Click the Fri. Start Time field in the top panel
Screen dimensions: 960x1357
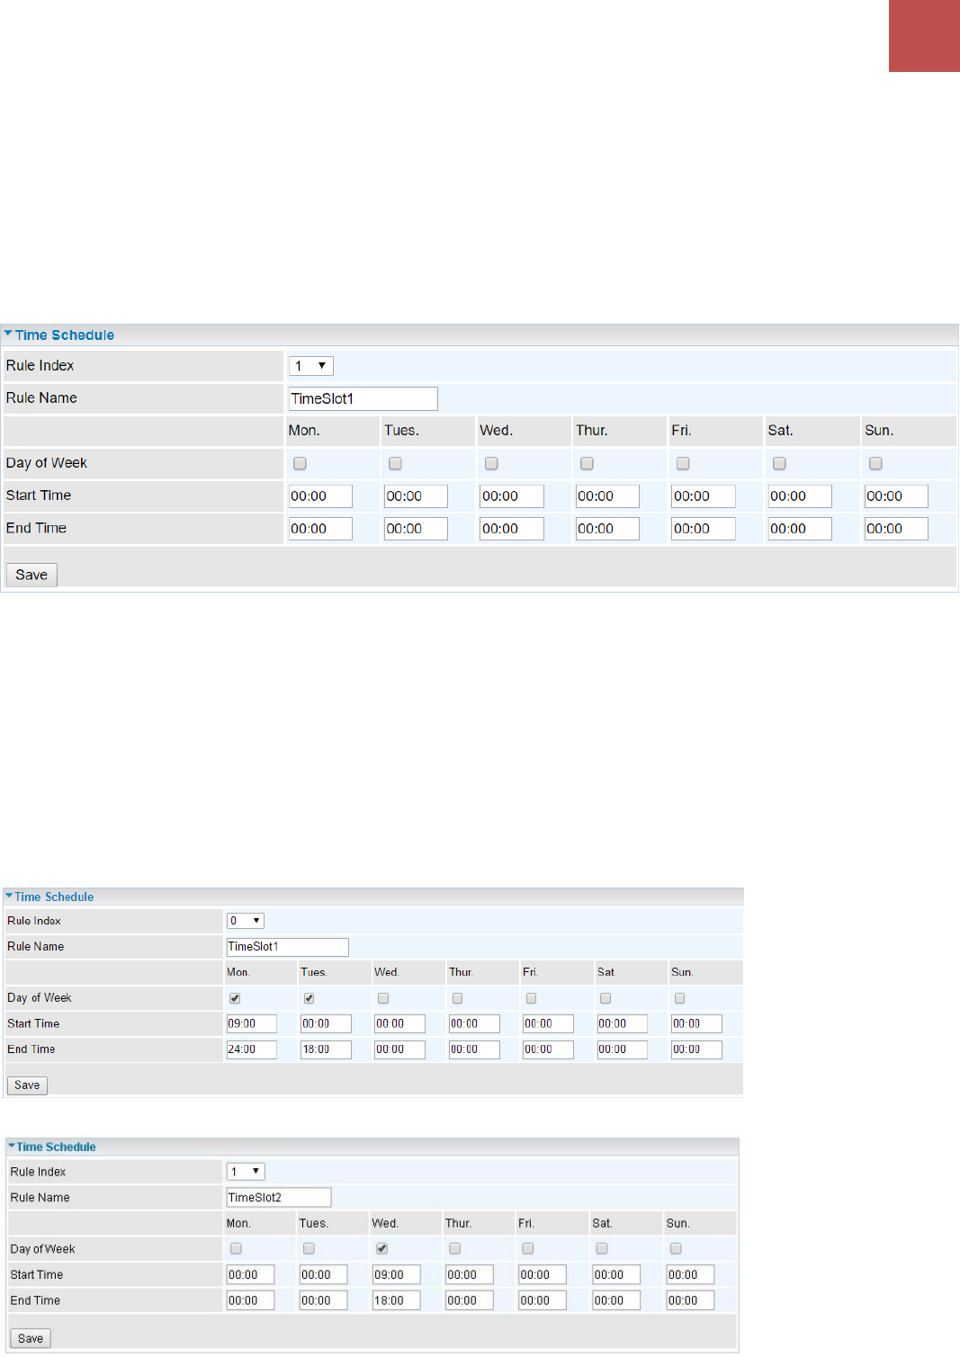(x=704, y=496)
